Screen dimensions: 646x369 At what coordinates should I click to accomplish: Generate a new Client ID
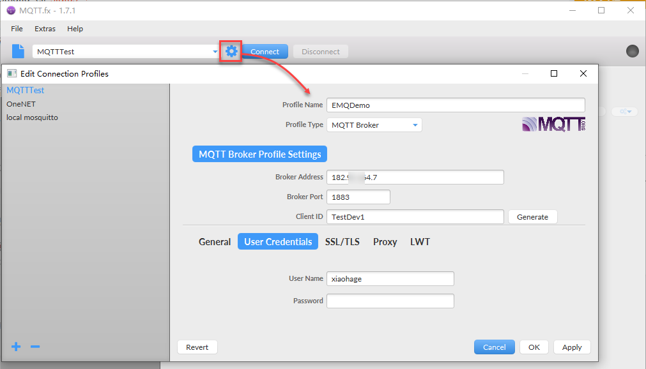pos(532,217)
